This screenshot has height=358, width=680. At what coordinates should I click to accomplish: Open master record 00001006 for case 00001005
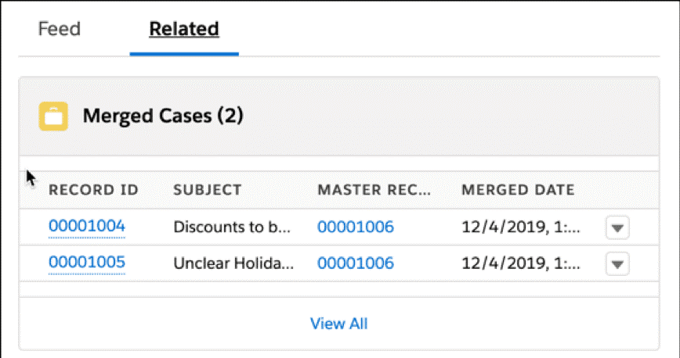[355, 263]
